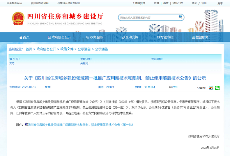Open the 数据服务 navigation menu

[x=200, y=37]
